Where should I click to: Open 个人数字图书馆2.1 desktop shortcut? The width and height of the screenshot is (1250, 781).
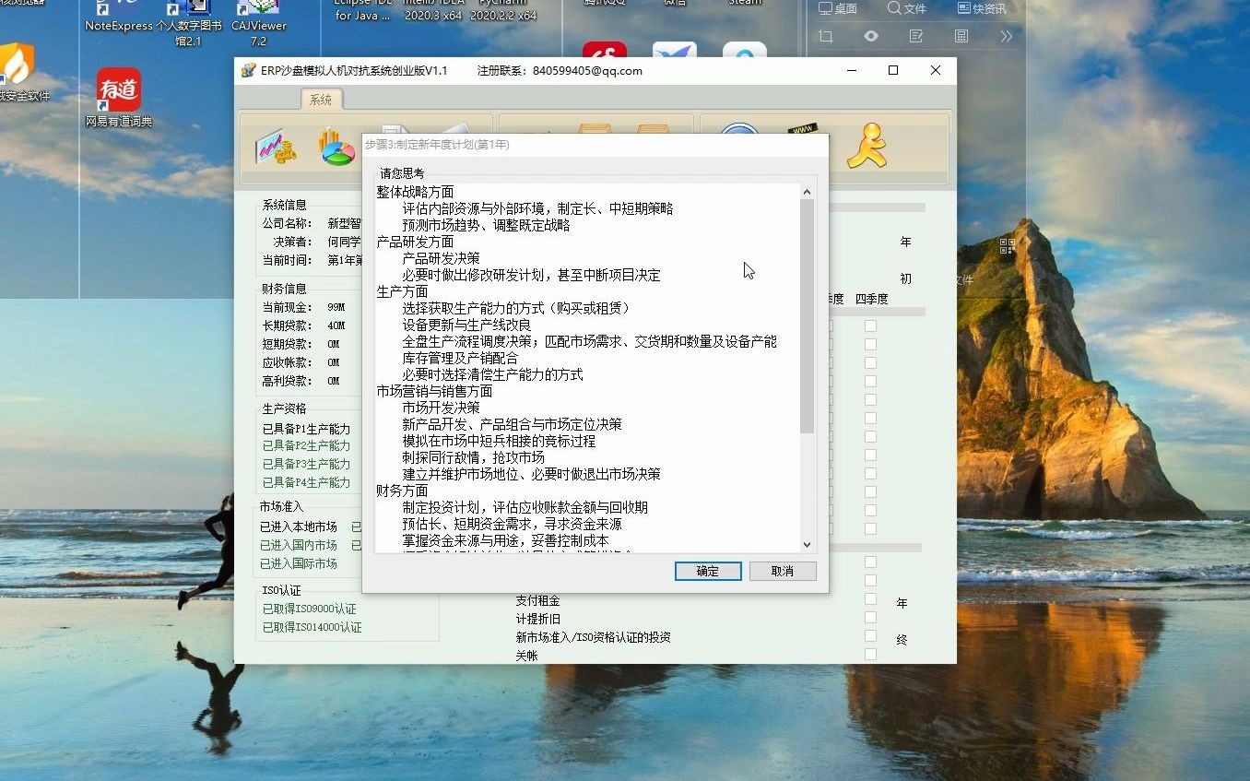tap(189, 23)
